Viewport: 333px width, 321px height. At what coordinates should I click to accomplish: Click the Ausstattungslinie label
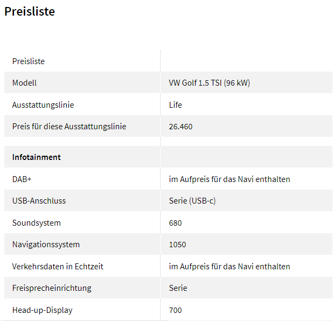[43, 104]
